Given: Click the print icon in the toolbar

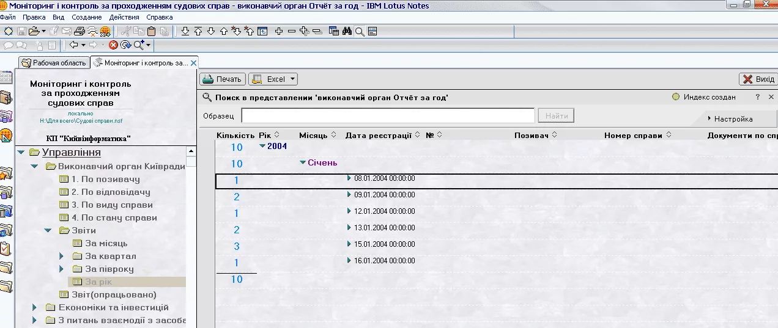Looking at the screenshot, I should point(79,31).
